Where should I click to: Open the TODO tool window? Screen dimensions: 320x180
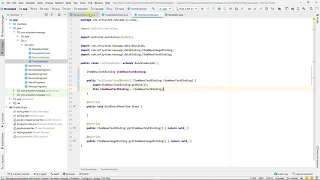(84, 174)
